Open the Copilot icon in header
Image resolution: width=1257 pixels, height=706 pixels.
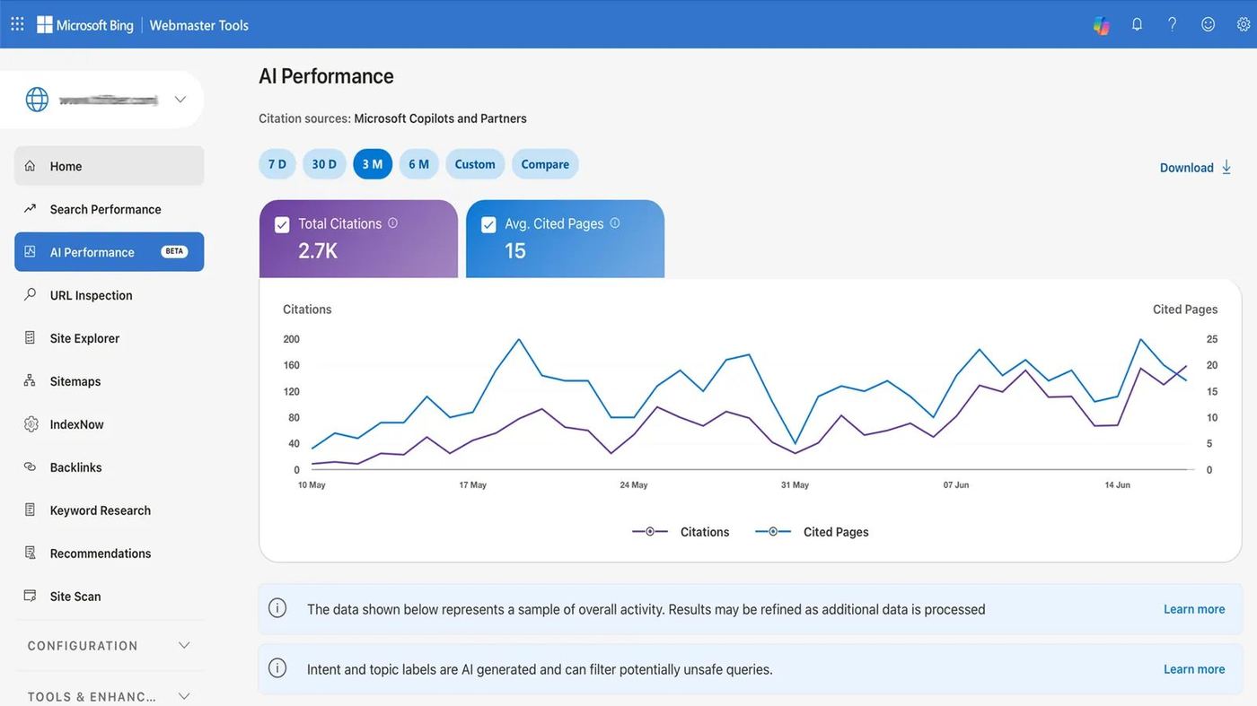[1102, 25]
